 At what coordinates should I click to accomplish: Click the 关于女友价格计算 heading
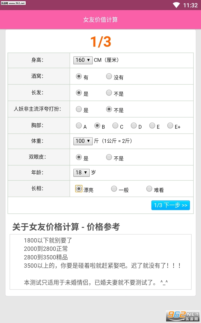[x=66, y=227]
